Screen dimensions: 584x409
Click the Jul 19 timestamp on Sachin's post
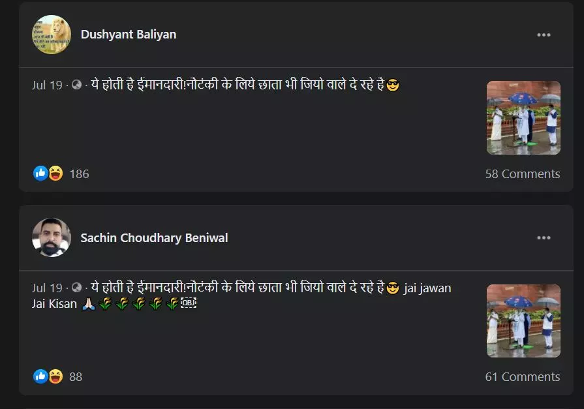tap(47, 288)
